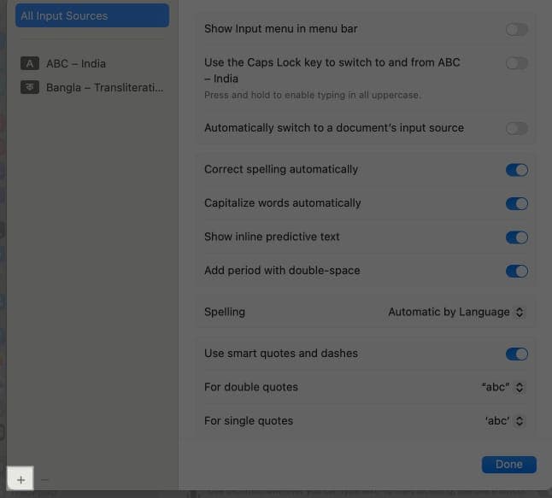Toggle Show inline predictive text
The height and width of the screenshot is (498, 552).
coord(516,237)
